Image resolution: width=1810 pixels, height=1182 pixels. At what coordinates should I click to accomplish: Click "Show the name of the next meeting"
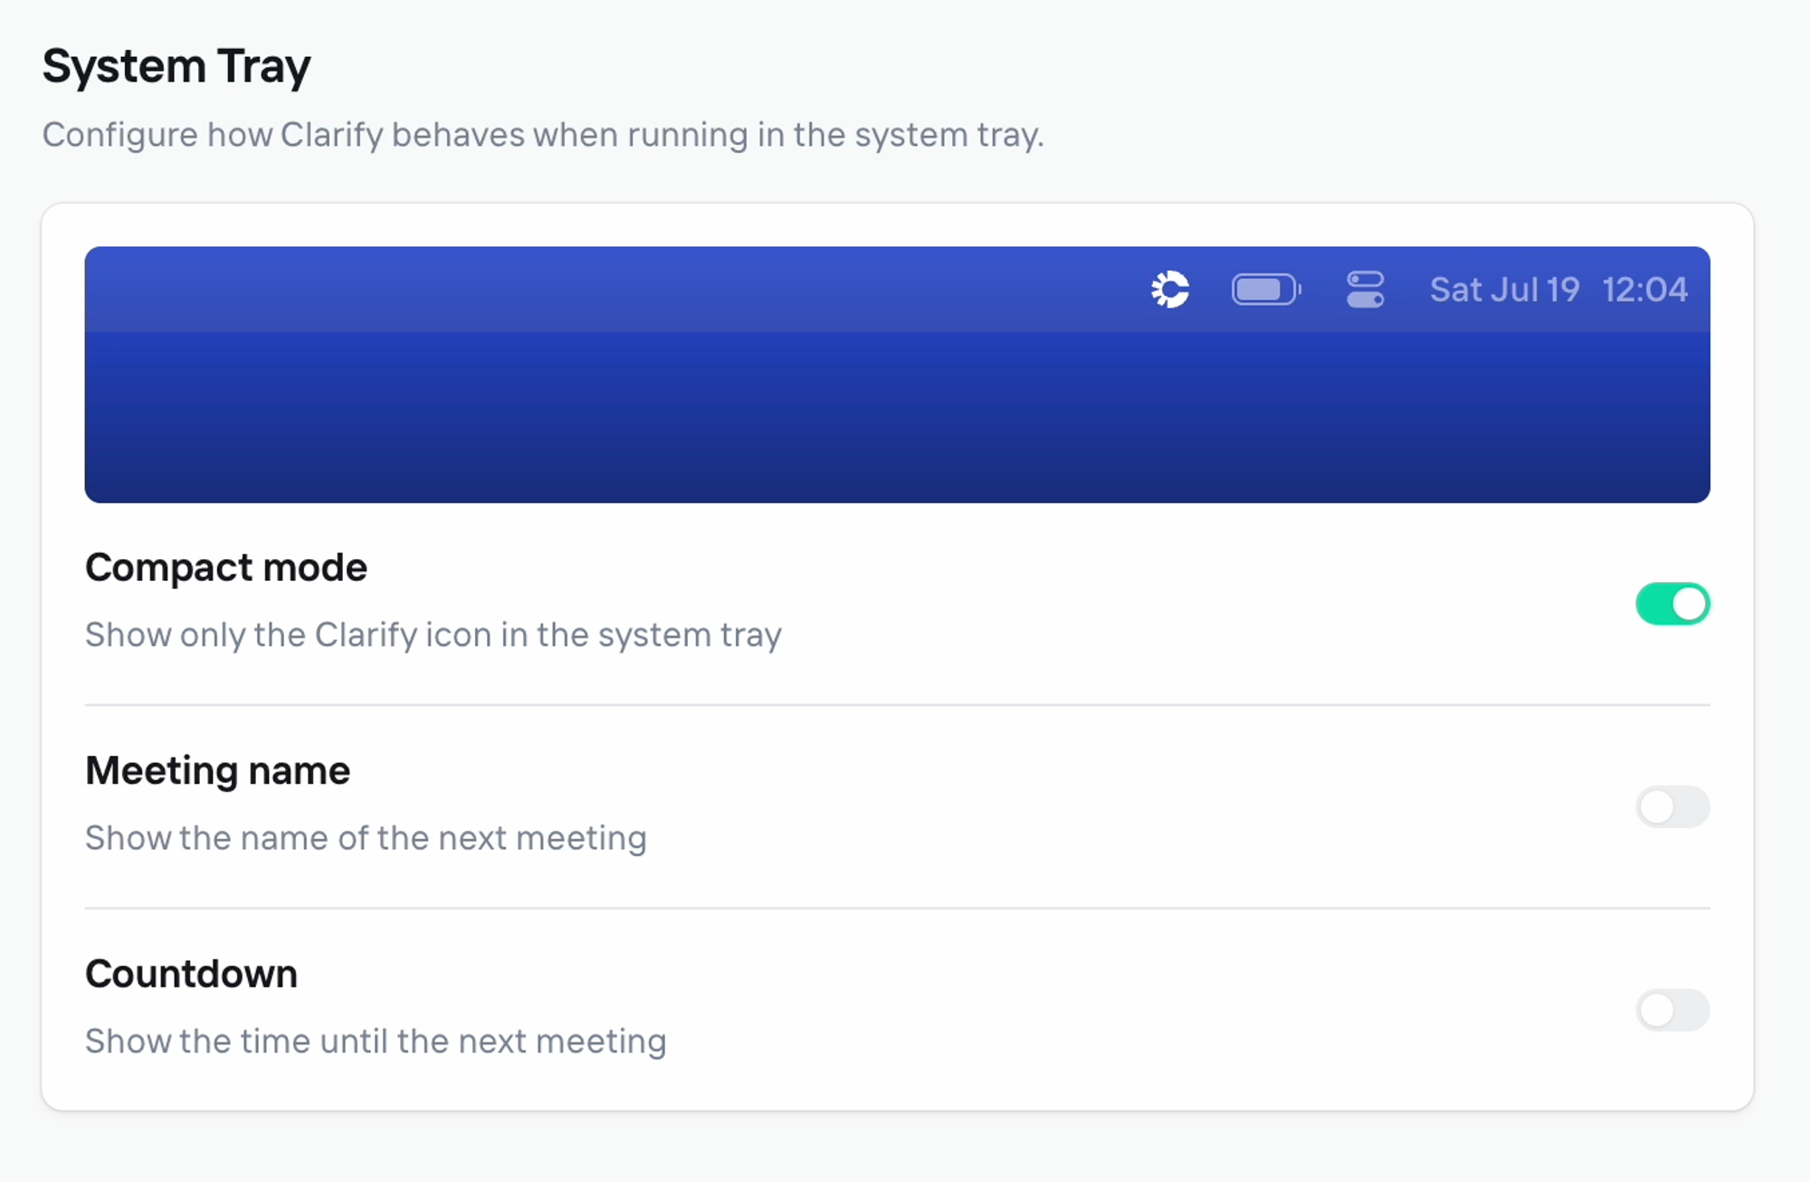click(366, 838)
